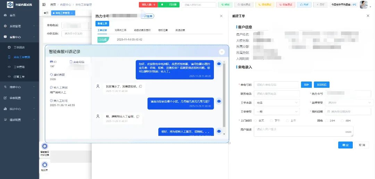Toggle the sidebar collapse hamburger icon
Screen dimensions: 375x179
[x=44, y=5]
